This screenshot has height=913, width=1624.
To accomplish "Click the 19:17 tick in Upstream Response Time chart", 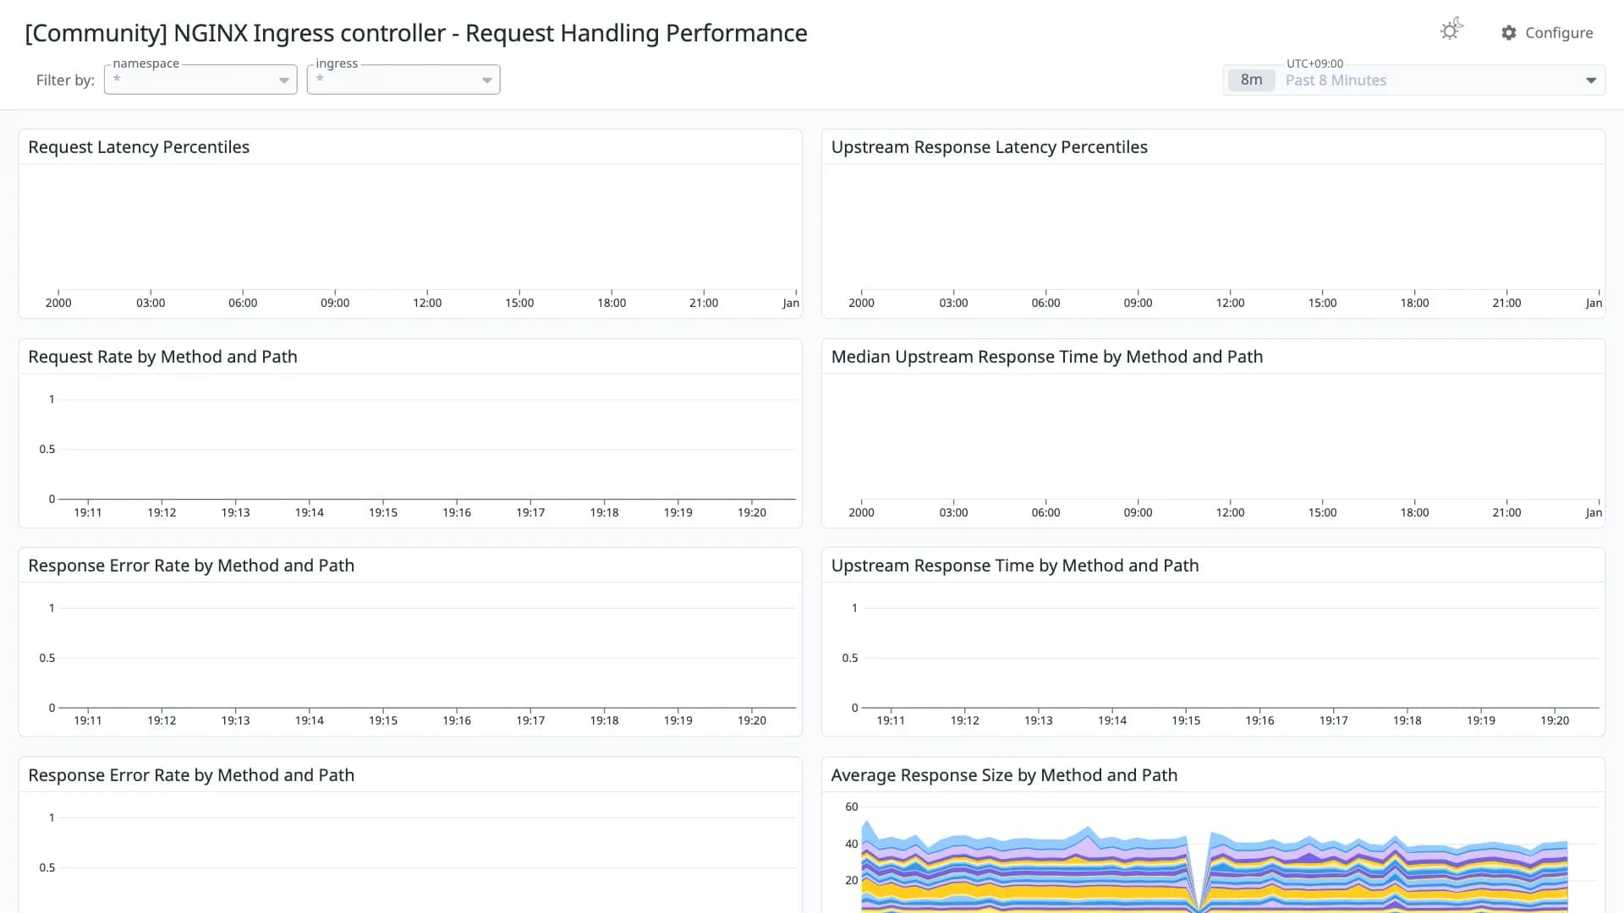I will 1333,720.
